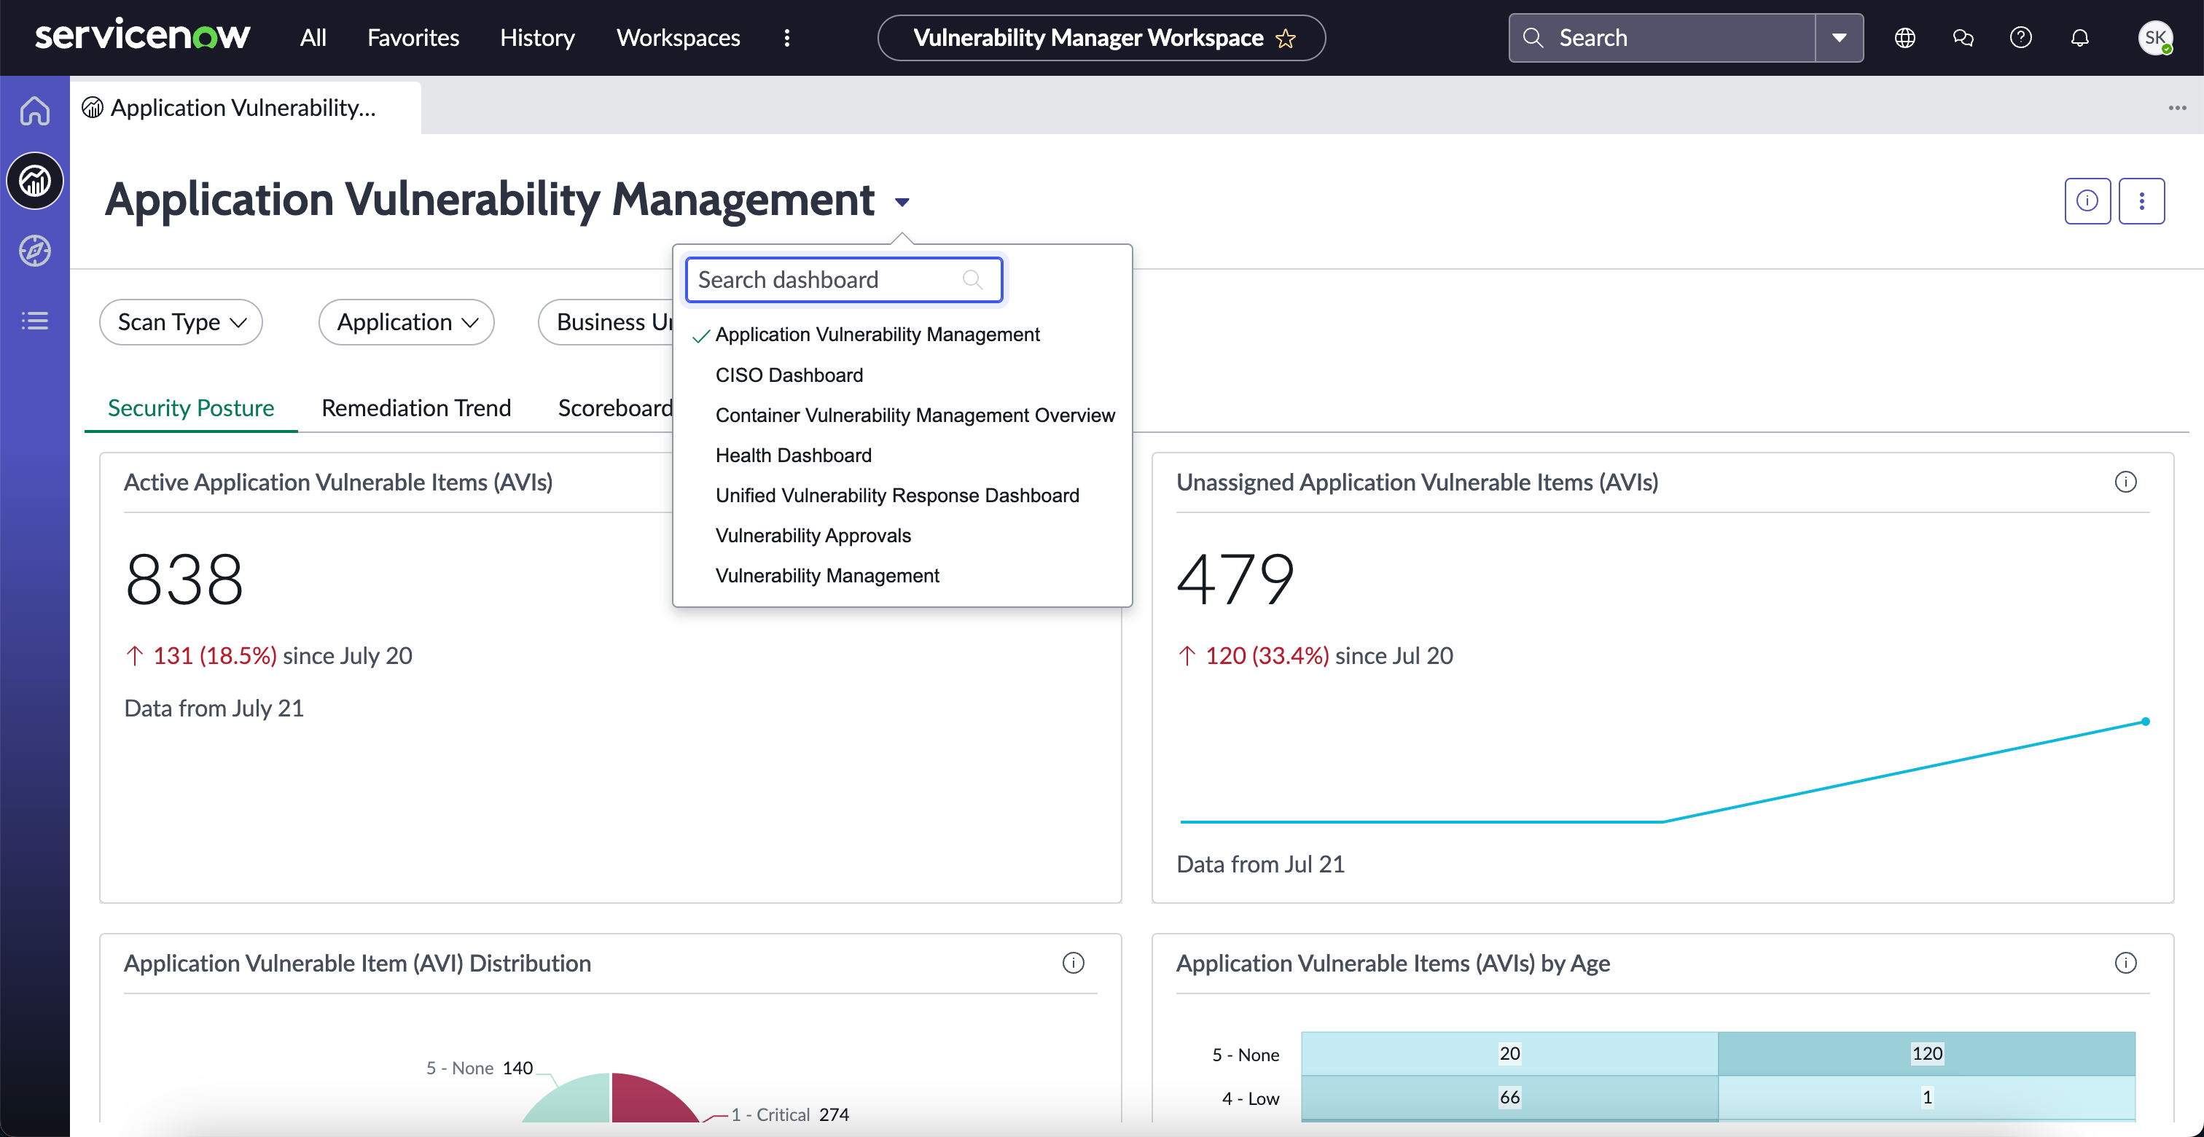Click the 131 (18.5%) change value
The image size is (2204, 1137).
point(215,655)
